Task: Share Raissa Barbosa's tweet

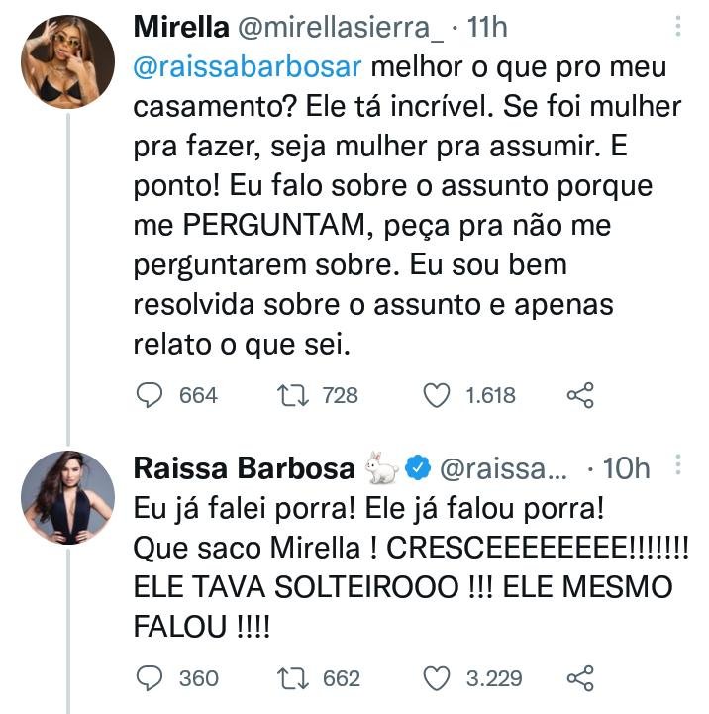Action: click(580, 678)
